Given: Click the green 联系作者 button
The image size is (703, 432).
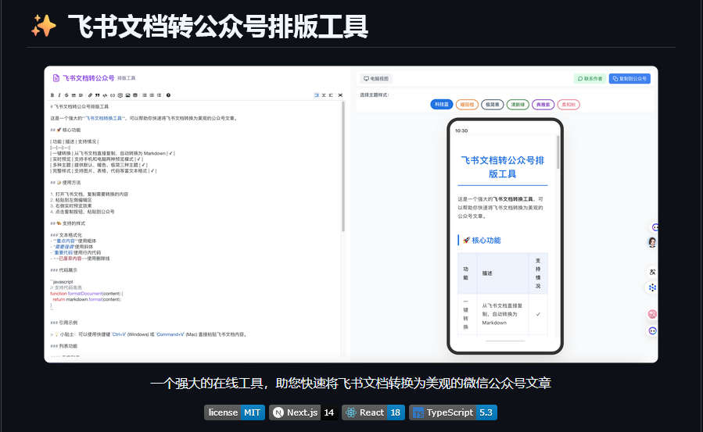Looking at the screenshot, I should pyautogui.click(x=590, y=78).
